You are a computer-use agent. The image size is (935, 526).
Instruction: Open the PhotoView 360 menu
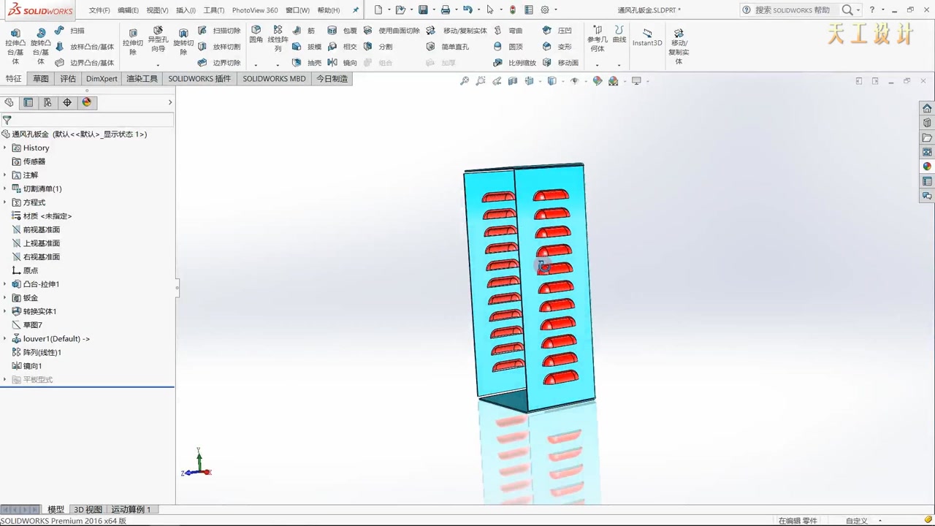click(255, 10)
